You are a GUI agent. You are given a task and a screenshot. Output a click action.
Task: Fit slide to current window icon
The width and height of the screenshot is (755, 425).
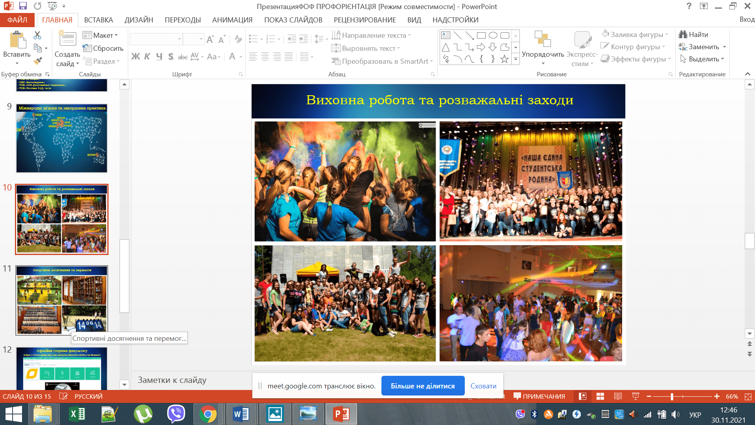coord(748,397)
